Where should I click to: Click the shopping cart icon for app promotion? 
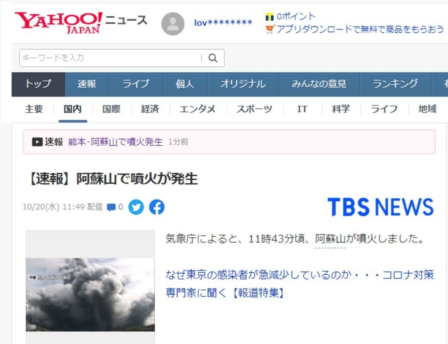(x=270, y=29)
